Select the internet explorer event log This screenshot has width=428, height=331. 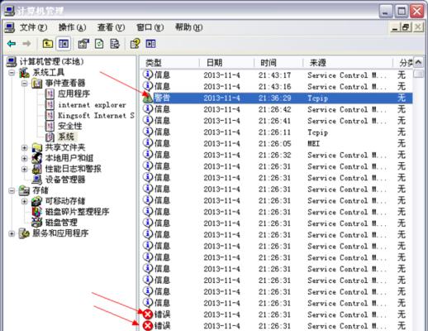pyautogui.click(x=92, y=105)
